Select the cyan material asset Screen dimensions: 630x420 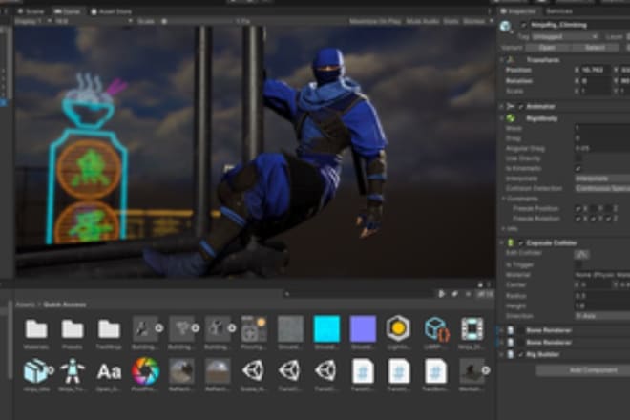point(326,328)
